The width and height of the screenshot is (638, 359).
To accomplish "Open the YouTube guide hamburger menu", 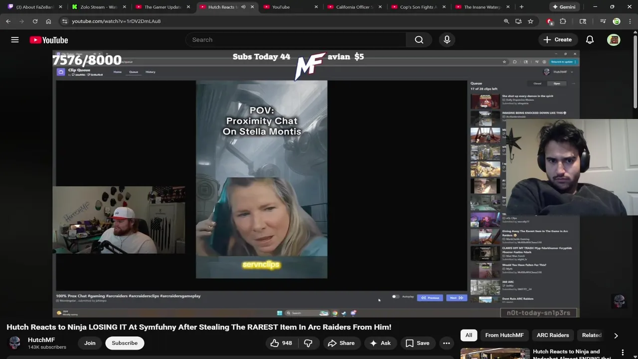I will [x=15, y=40].
